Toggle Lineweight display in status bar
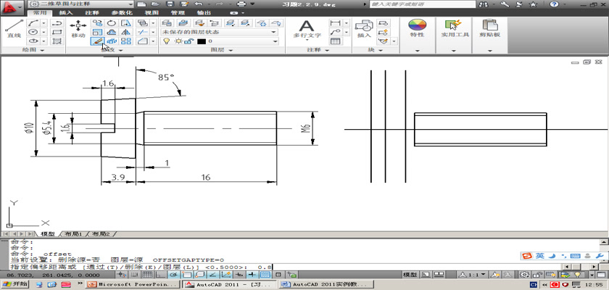This screenshot has height=290, width=609. coord(252,275)
